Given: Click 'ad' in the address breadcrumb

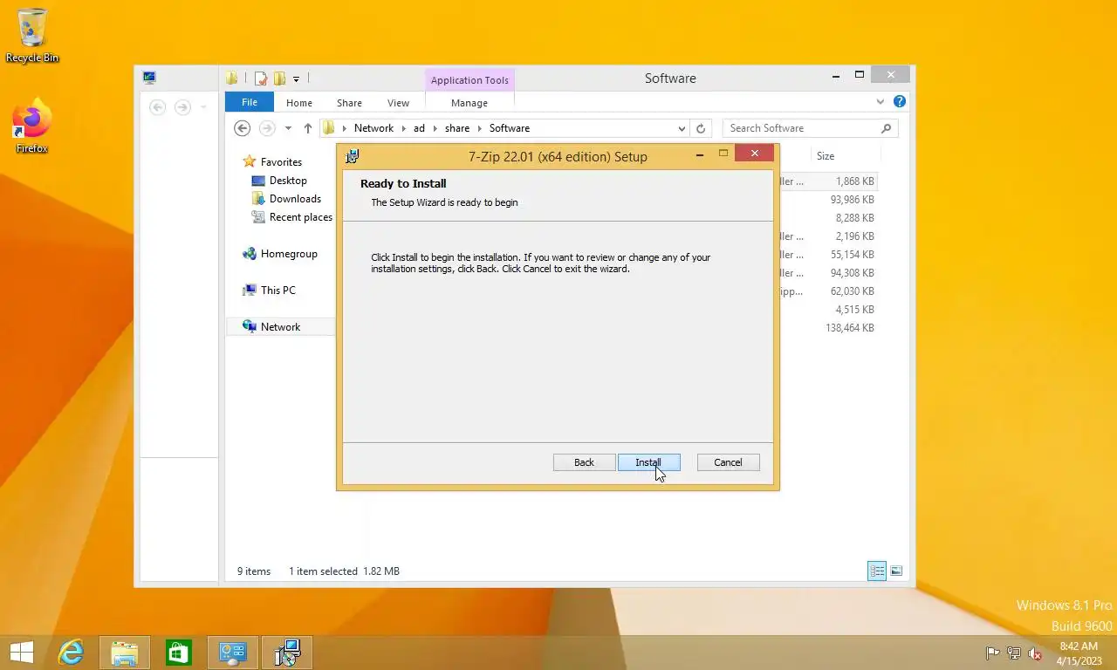Looking at the screenshot, I should [x=419, y=128].
